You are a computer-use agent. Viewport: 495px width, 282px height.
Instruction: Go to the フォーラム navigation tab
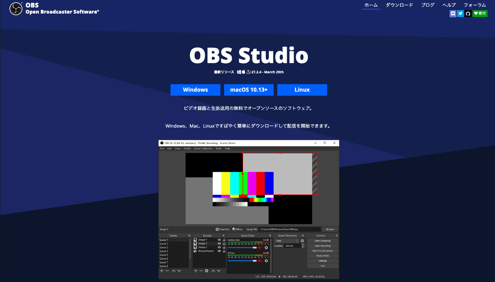[x=475, y=5]
